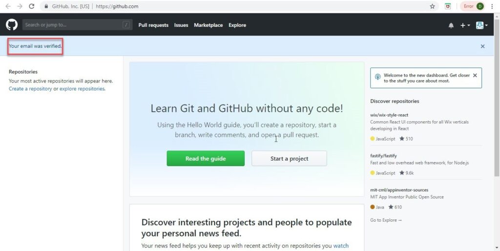The image size is (500, 251).
Task: Click the Discover repositories heading
Action: [x=395, y=102]
